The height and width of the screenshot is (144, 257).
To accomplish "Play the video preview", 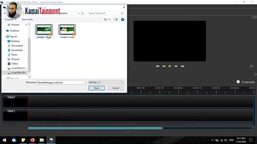I will pyautogui.click(x=170, y=66).
